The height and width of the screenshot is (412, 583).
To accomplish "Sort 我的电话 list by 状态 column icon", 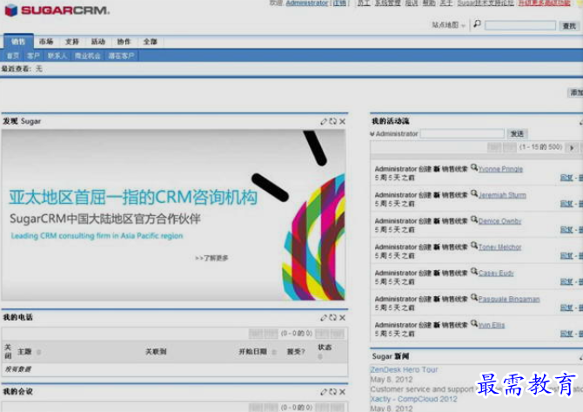I will [320, 357].
